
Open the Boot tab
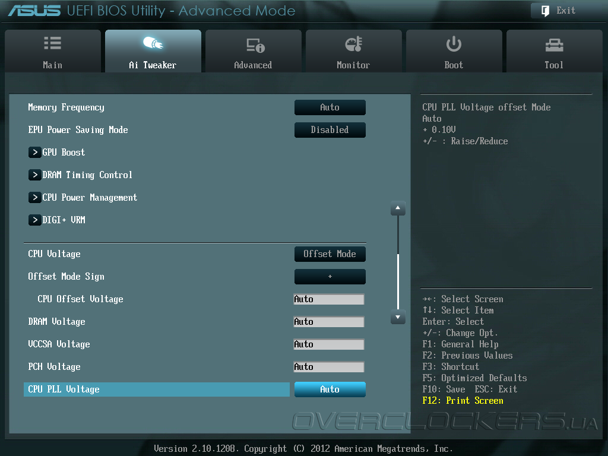click(454, 51)
